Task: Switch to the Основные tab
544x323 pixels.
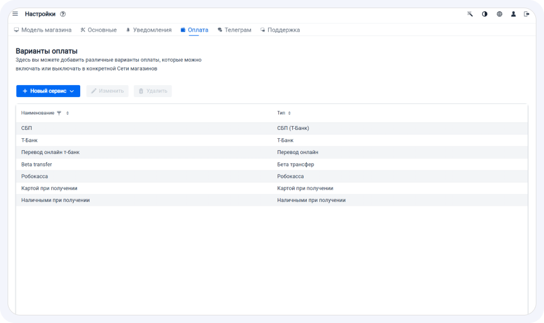Action: pos(98,30)
